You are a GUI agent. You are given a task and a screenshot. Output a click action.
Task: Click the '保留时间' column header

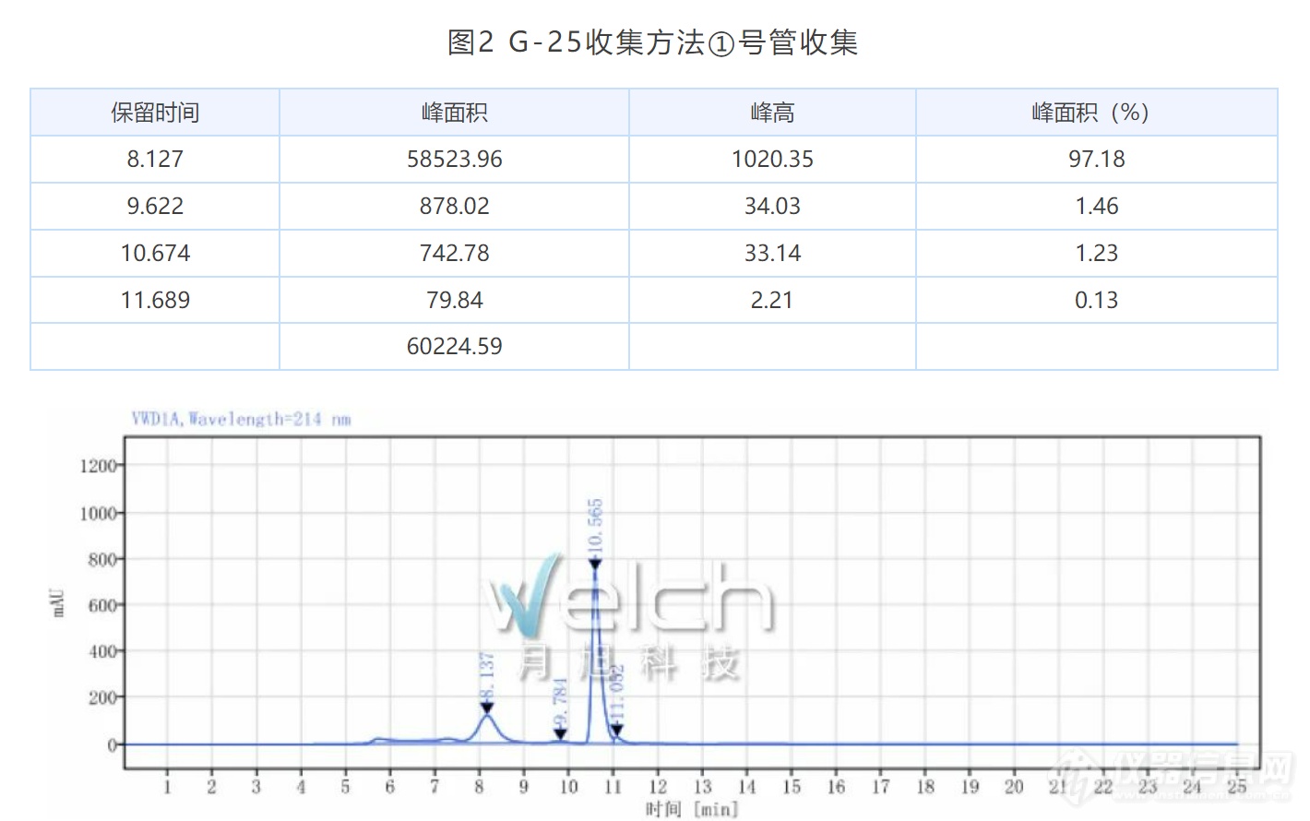pos(155,113)
